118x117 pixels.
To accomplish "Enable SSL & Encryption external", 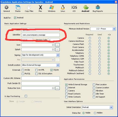I will (36, 74).
